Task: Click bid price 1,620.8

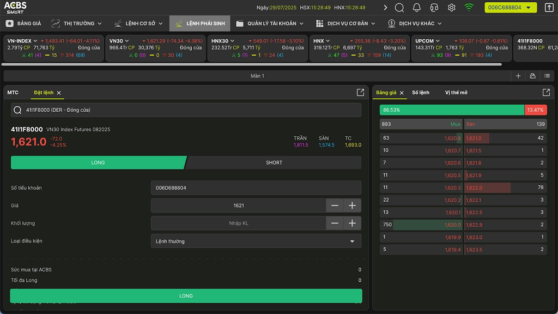Action: 452,138
